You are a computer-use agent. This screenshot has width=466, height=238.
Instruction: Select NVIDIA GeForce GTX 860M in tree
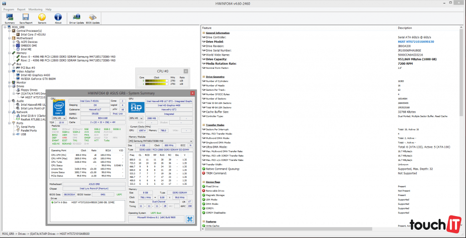[39, 78]
